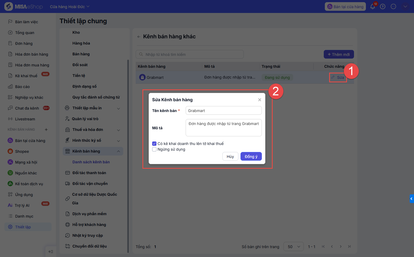Image resolution: width=414 pixels, height=257 pixels.
Task: Close the Sửa Kênh bán hàng dialog
Action: point(259,100)
